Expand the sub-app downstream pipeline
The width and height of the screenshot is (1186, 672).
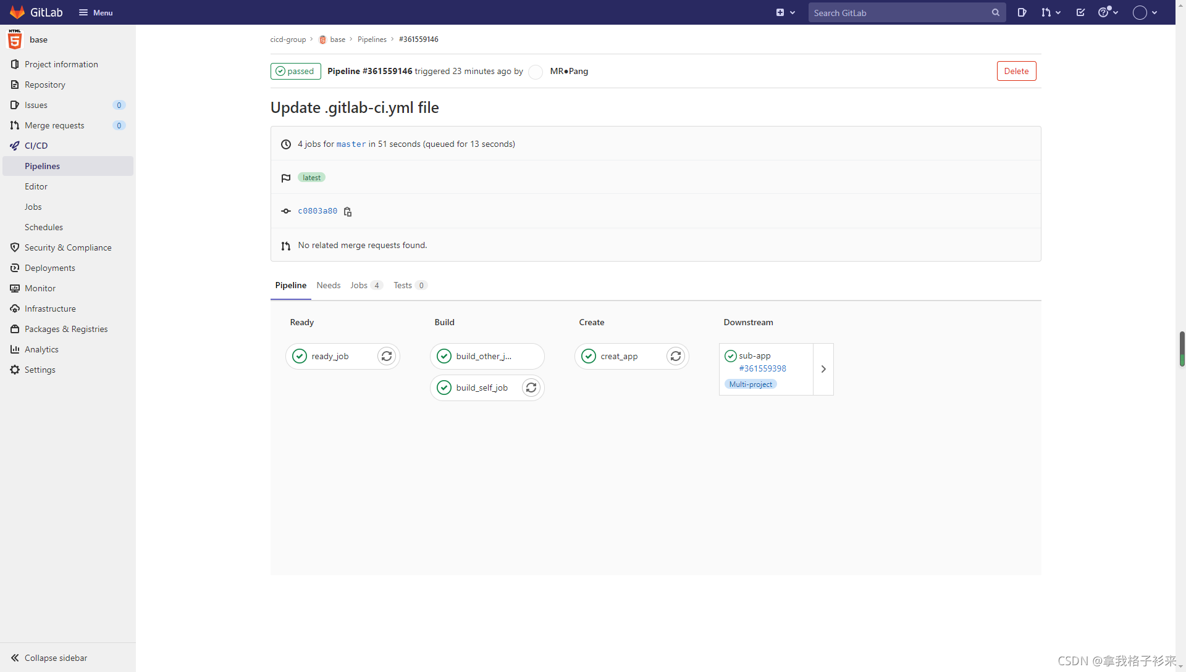(823, 369)
